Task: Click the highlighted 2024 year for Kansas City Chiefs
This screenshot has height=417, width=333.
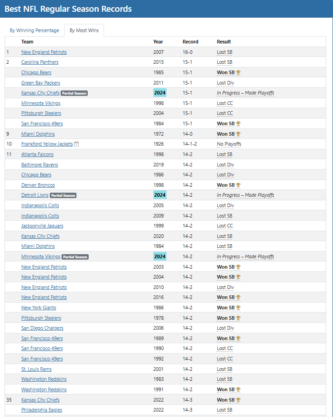Action: pyautogui.click(x=160, y=93)
